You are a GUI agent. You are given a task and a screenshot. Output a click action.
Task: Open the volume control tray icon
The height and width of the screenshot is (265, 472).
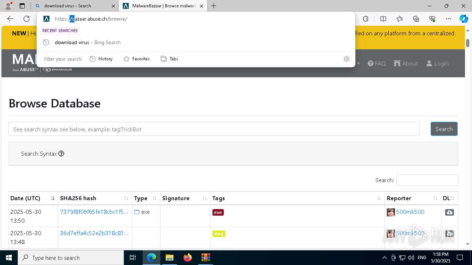coord(411,258)
